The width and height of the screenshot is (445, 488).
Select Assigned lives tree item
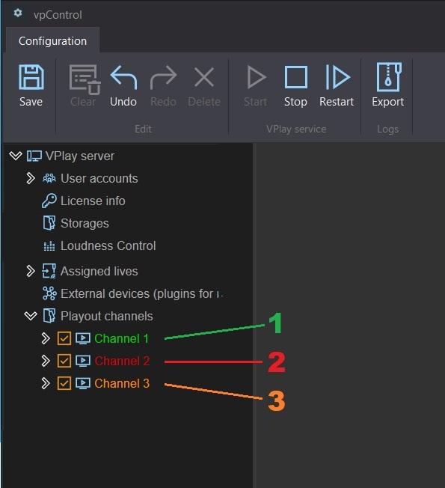coord(99,272)
